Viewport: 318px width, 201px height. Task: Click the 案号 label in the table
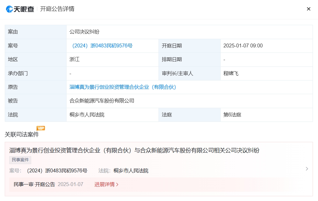tap(13, 45)
